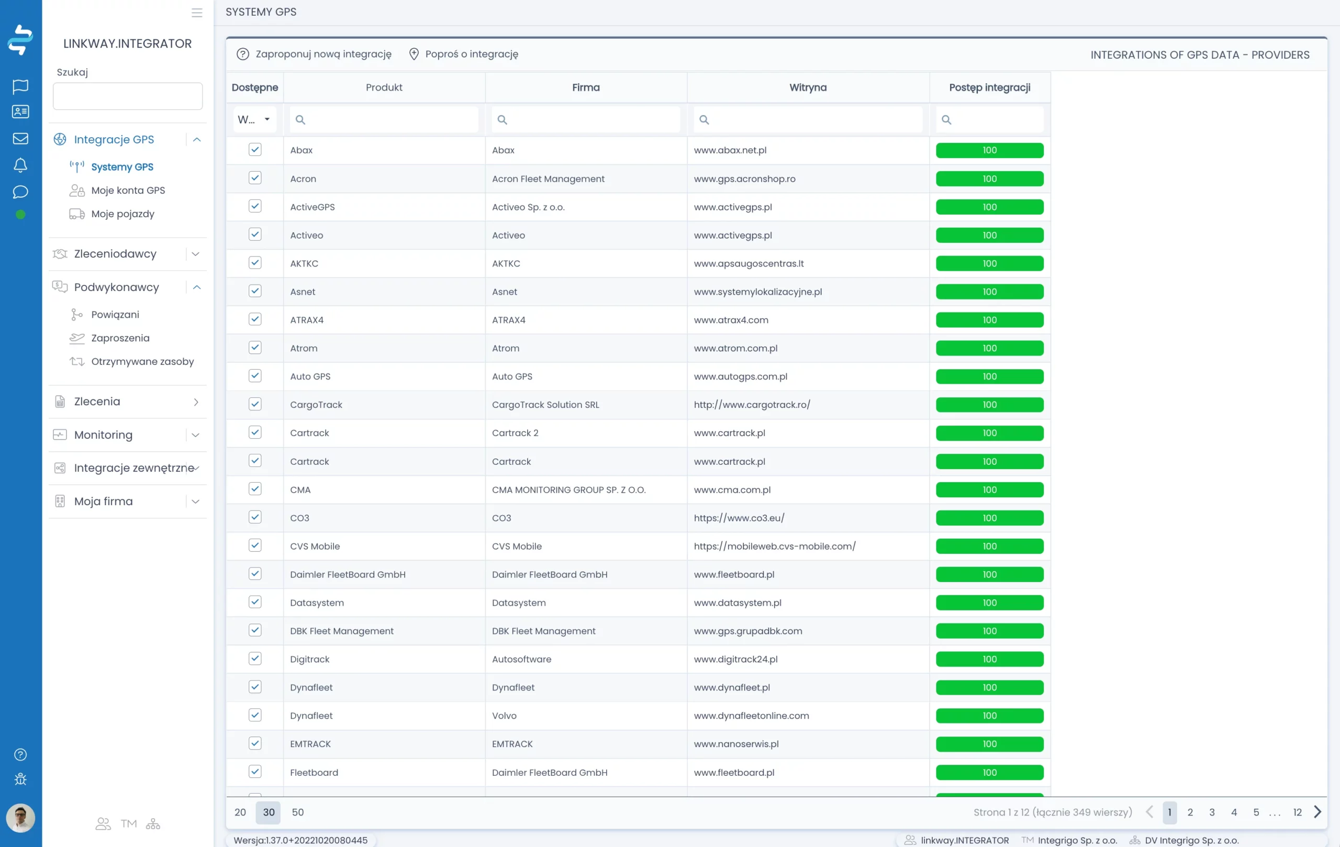Open the chat bubble icon
This screenshot has height=847, width=1340.
point(20,192)
